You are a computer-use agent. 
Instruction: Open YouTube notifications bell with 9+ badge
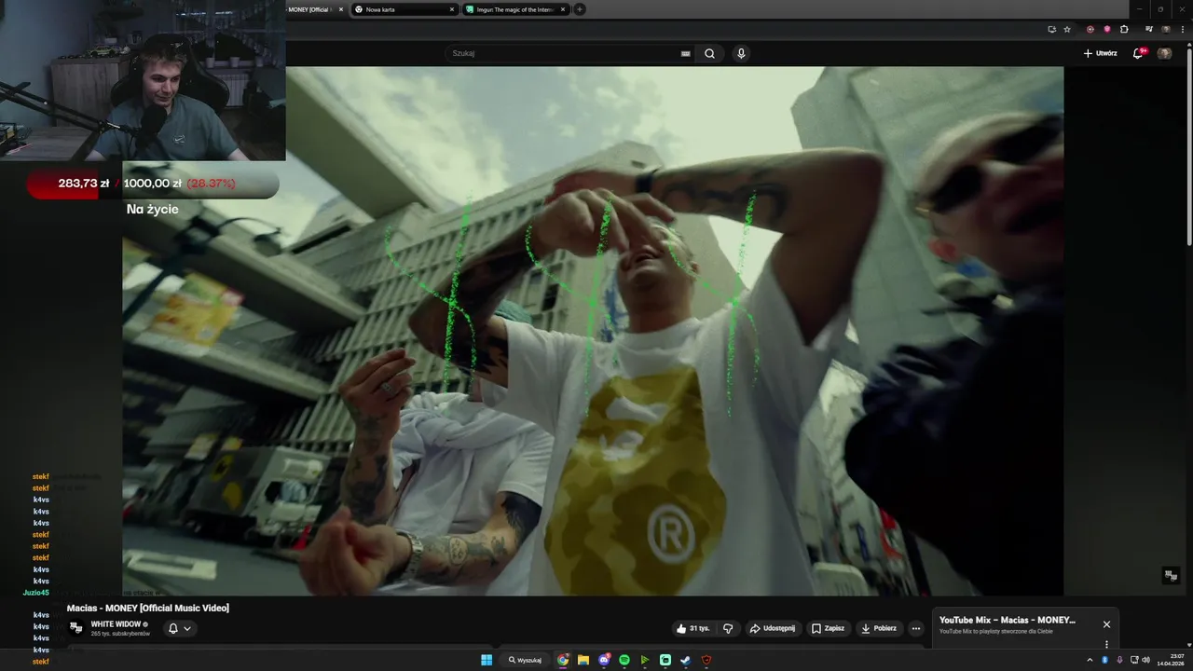(1138, 53)
